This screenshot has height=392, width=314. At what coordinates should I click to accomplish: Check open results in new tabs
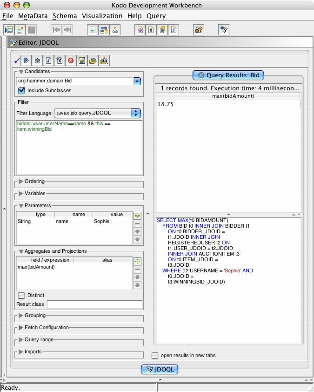[x=155, y=355]
